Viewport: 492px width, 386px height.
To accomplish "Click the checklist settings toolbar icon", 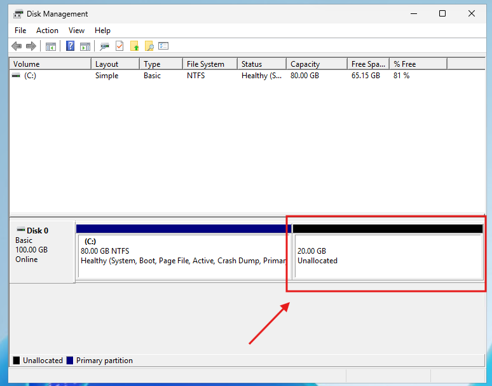I will [x=163, y=46].
